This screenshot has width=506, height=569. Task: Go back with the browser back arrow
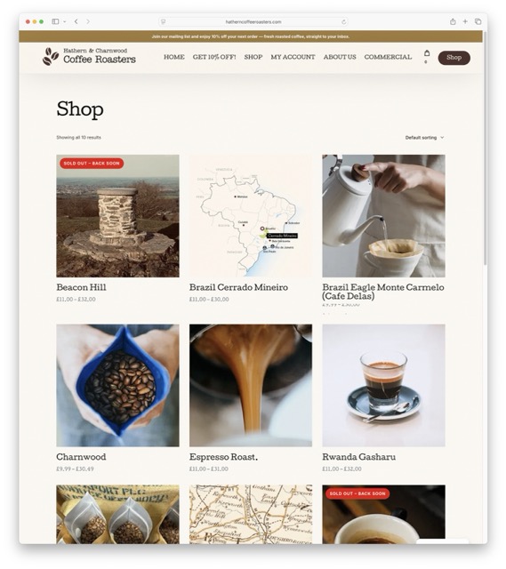click(x=76, y=21)
